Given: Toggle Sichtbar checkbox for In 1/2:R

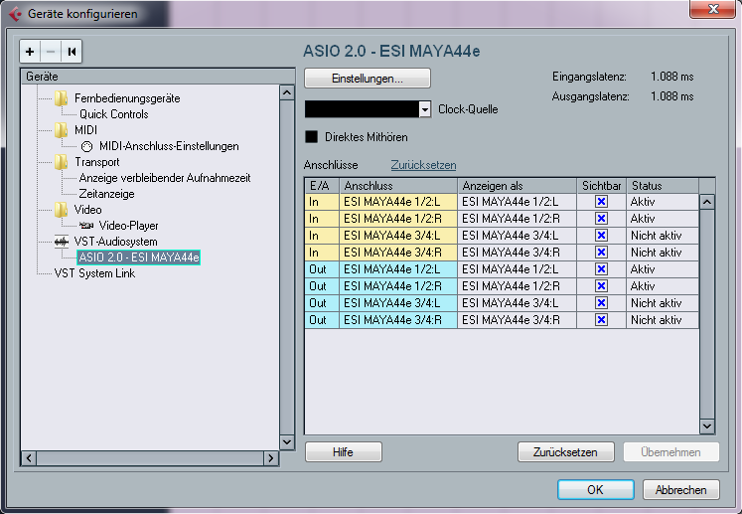Looking at the screenshot, I should tap(601, 219).
